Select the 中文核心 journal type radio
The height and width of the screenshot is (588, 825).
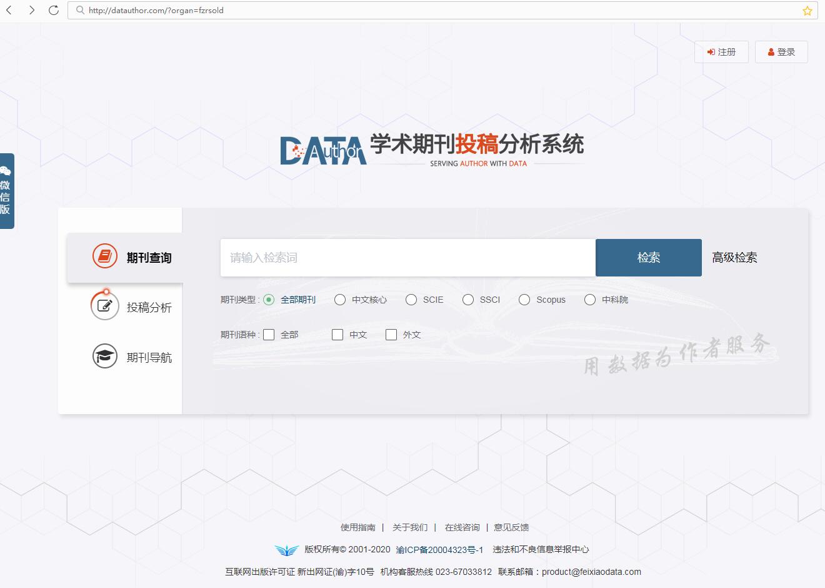click(340, 300)
